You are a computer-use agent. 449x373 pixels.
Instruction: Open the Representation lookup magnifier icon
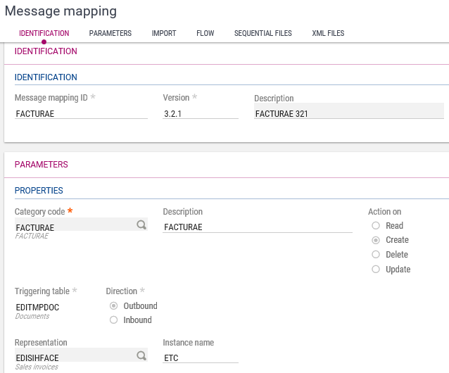click(x=141, y=356)
